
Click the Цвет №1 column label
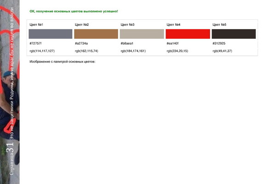click(36, 24)
